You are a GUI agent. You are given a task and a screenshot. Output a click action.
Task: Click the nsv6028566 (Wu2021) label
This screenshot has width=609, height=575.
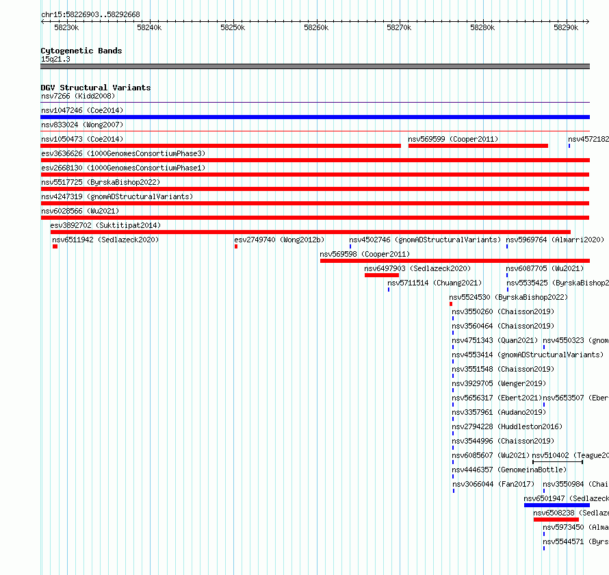pyautogui.click(x=80, y=211)
